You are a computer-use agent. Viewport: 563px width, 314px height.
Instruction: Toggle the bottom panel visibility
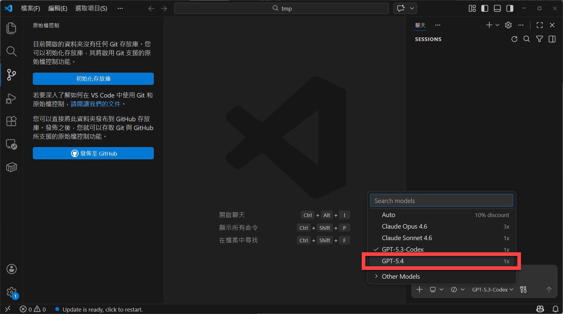pos(497,9)
